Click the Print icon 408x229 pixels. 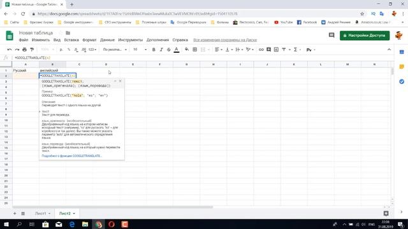point(24,50)
